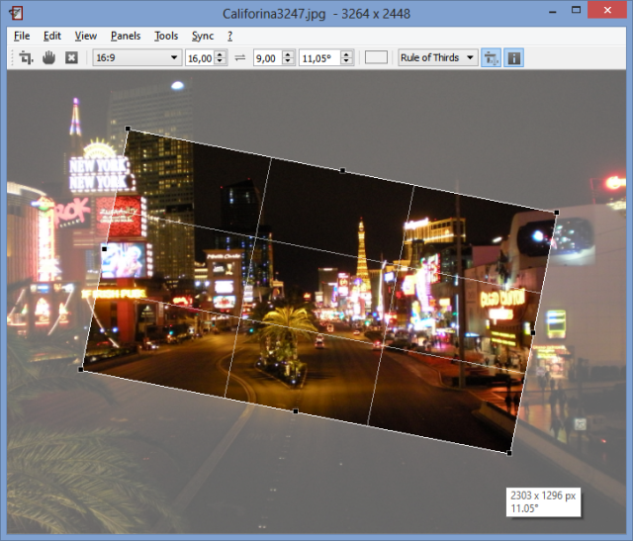Open the Panels menu

(x=126, y=36)
